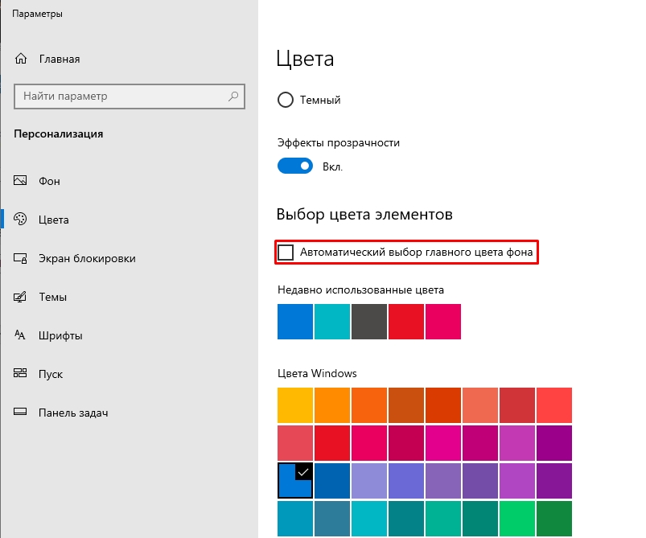The image size is (646, 538).
Task: Go to the Главная home page
Action: click(47, 59)
